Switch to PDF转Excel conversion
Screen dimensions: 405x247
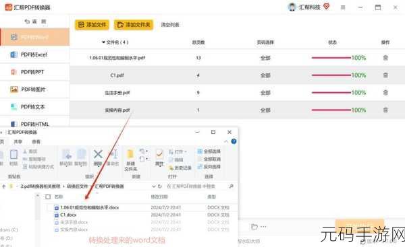pos(35,55)
